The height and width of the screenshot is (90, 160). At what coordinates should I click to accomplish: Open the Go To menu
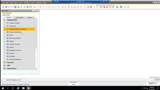[21, 3]
